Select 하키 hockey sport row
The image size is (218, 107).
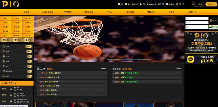17,66
